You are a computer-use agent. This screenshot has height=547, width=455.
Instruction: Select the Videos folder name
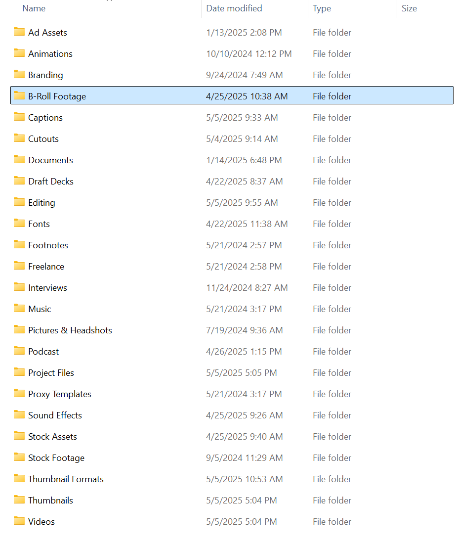(41, 522)
